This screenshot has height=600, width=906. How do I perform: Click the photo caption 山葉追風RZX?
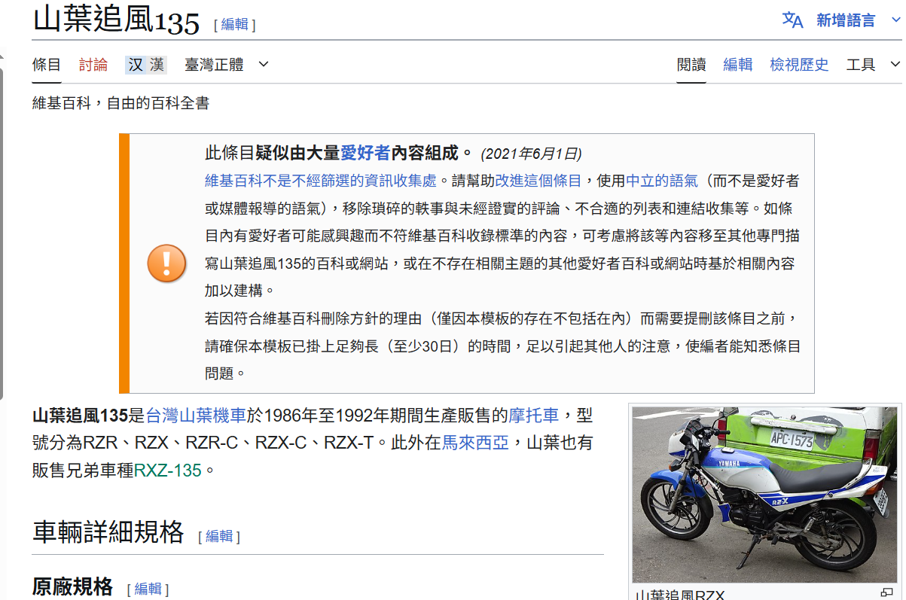(679, 594)
